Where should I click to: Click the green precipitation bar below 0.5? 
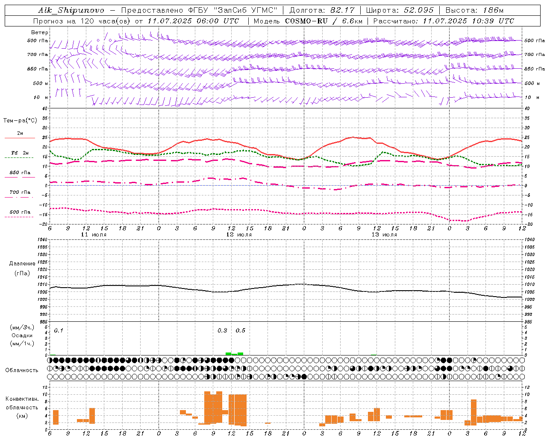(x=240, y=354)
